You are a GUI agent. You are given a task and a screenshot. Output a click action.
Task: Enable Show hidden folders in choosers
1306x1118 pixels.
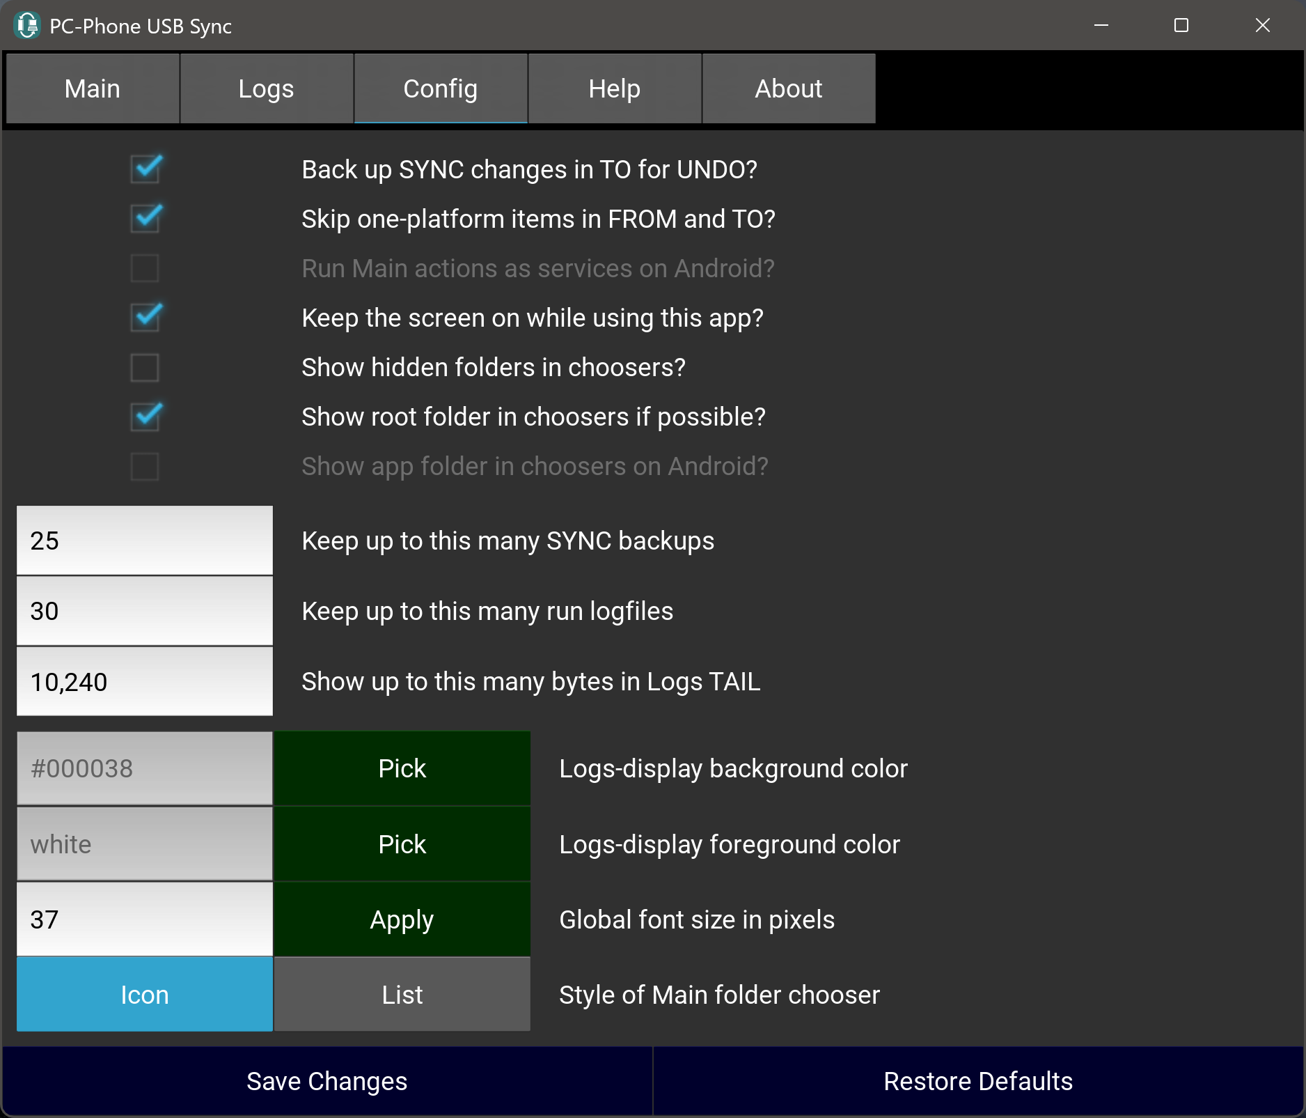145,367
